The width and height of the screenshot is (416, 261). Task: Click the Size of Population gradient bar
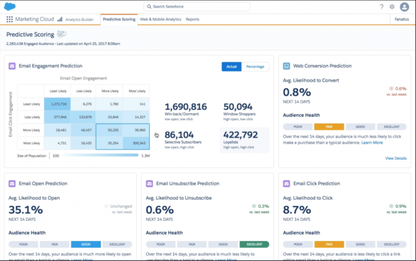[x=100, y=156]
